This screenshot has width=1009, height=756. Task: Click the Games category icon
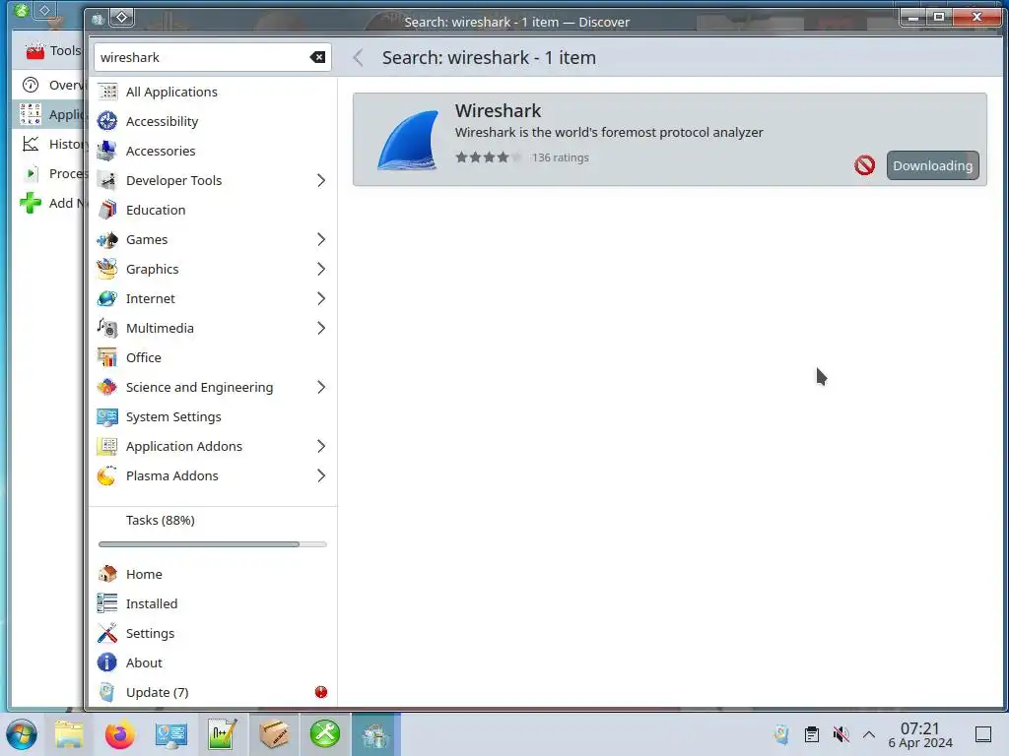click(x=107, y=240)
